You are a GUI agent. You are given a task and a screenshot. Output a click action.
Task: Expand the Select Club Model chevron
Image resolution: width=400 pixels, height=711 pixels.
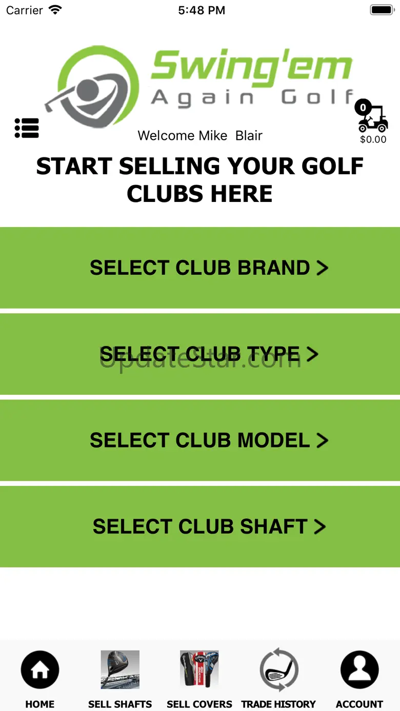322,440
